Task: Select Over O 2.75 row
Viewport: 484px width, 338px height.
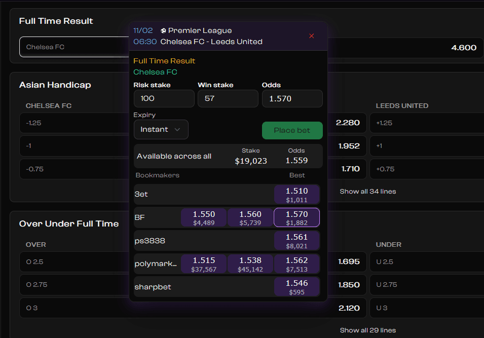Action: [74, 285]
